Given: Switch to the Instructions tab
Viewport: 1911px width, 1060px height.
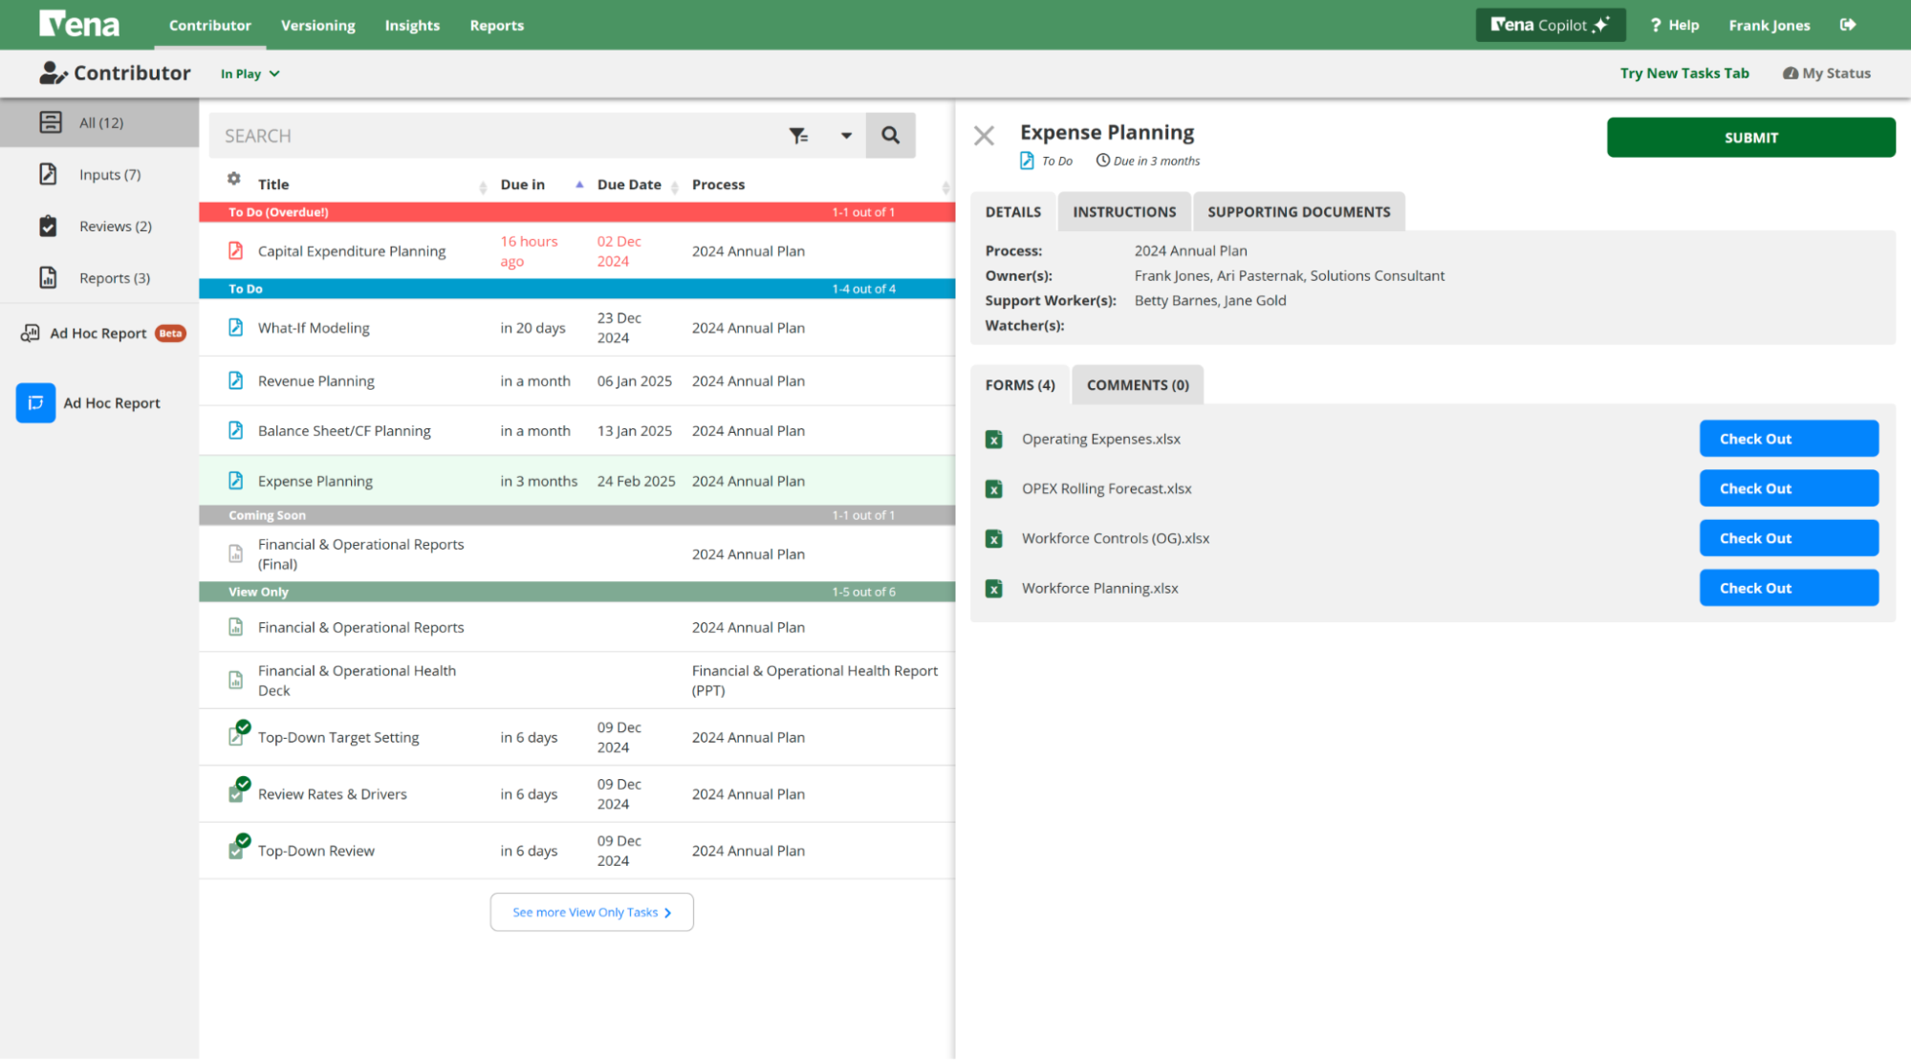Looking at the screenshot, I should pyautogui.click(x=1124, y=211).
